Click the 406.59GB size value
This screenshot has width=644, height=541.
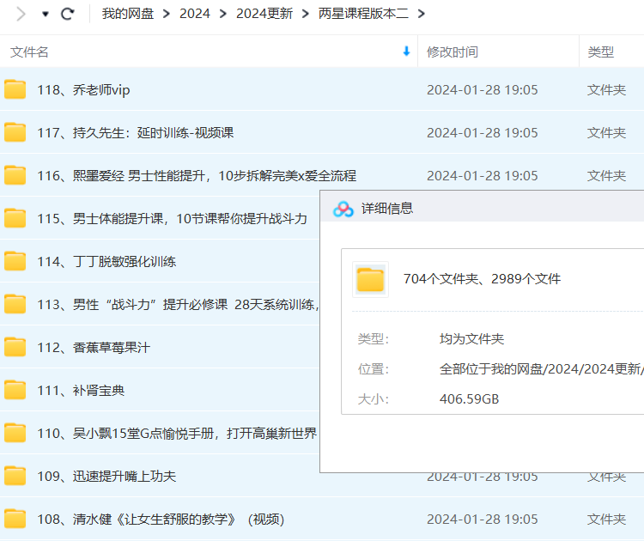pyautogui.click(x=469, y=398)
